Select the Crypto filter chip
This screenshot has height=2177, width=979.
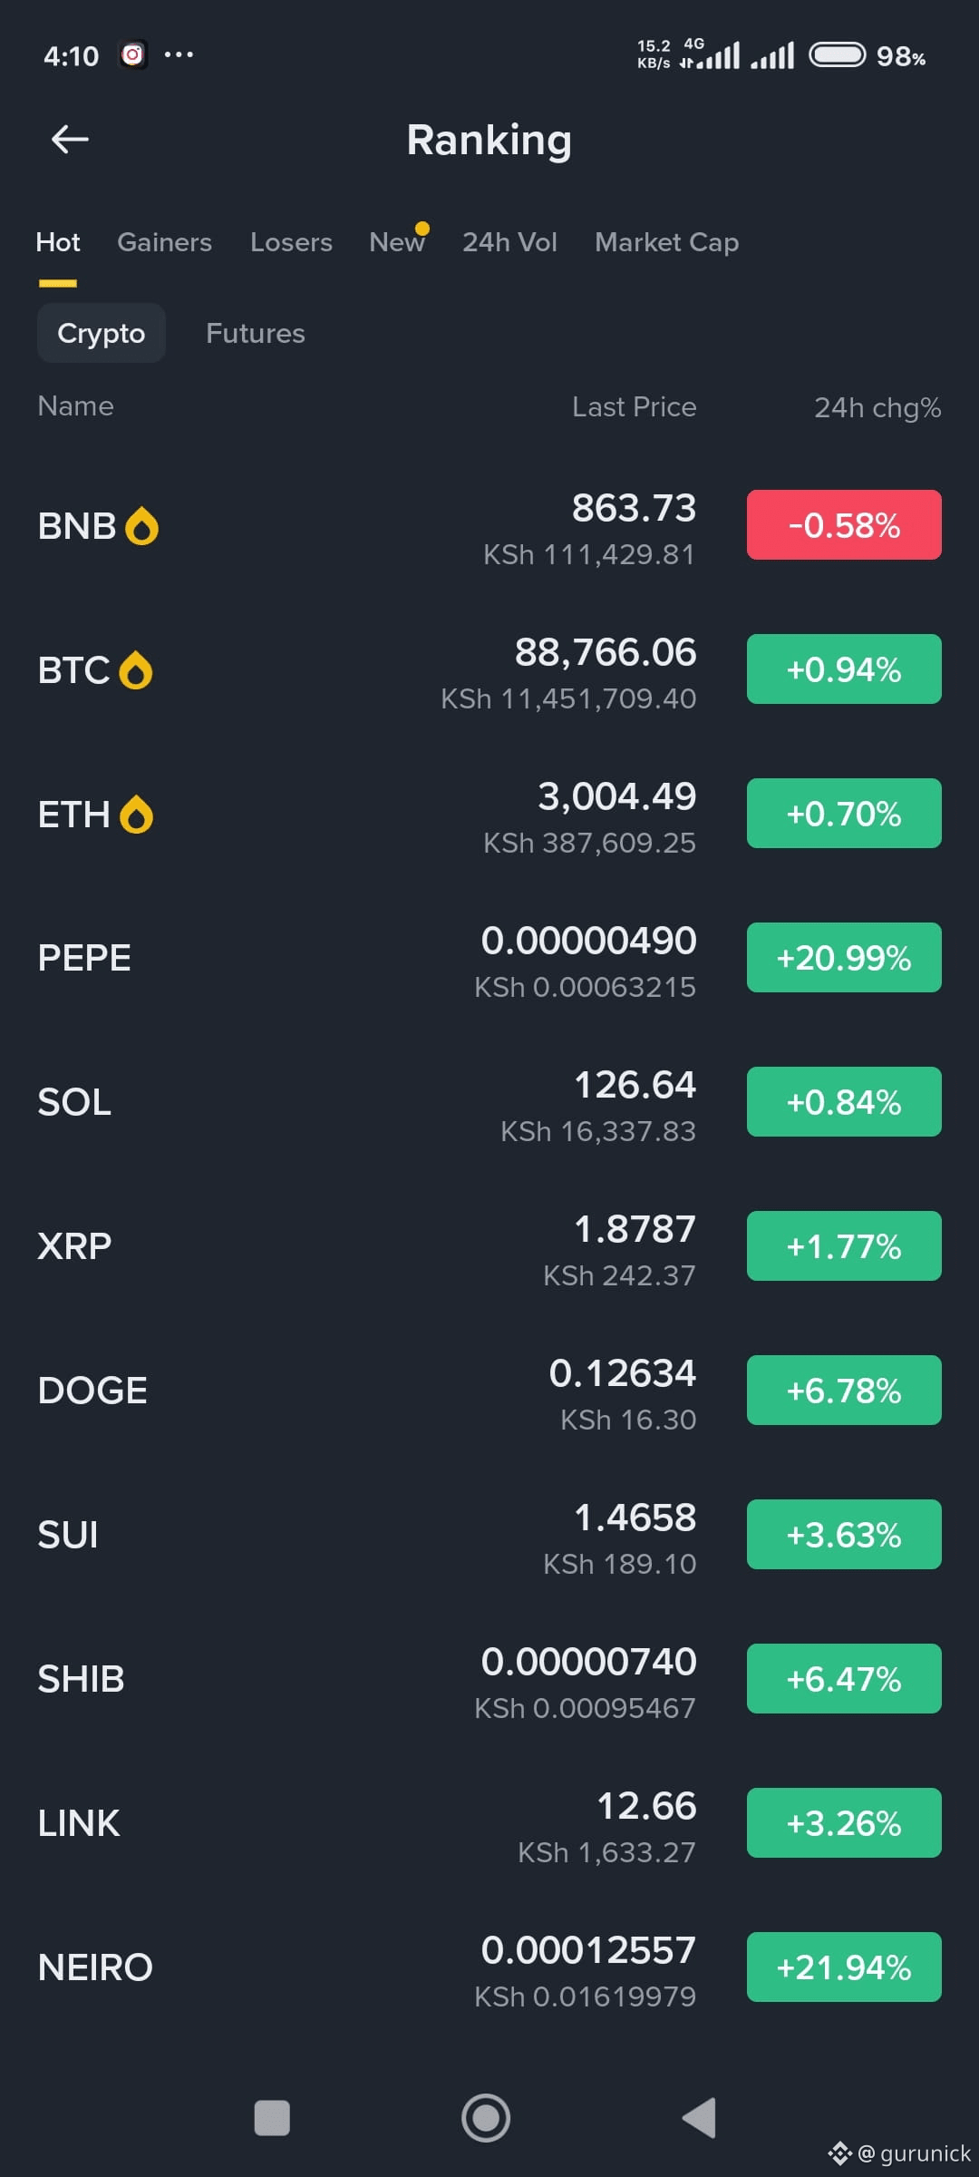click(102, 333)
